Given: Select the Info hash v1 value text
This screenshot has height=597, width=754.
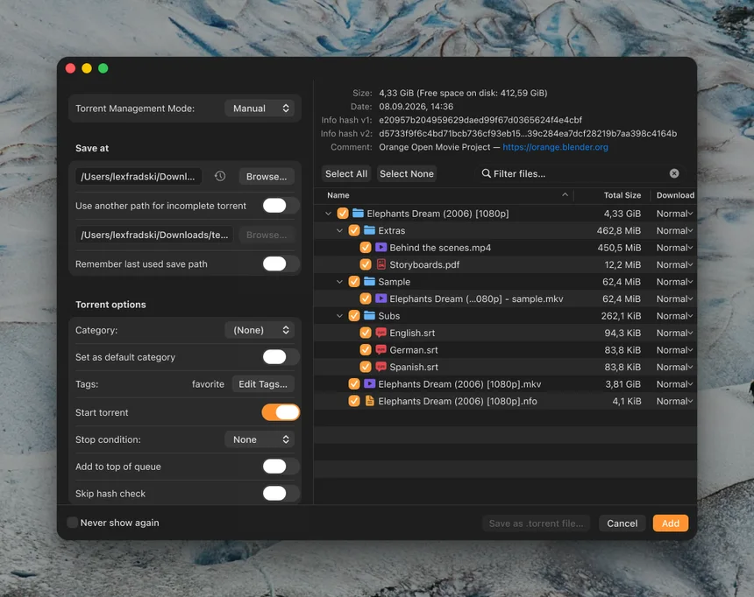Looking at the screenshot, I should coord(480,120).
